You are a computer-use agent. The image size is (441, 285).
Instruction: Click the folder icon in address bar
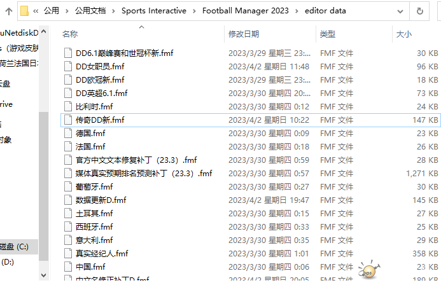[24, 11]
